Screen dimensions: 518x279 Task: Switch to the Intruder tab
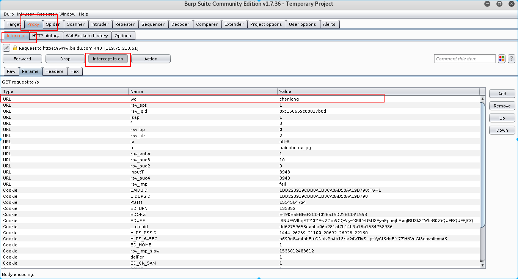[x=100, y=24]
